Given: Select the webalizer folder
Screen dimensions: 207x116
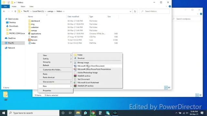Looking at the screenshot, I should pos(35,27).
